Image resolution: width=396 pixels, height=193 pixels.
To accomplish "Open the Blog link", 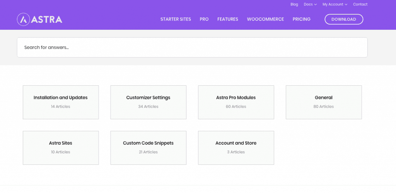I will coord(294,4).
